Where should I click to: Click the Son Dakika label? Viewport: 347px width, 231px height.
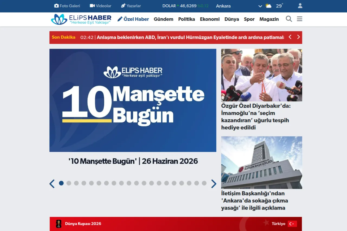pos(63,37)
